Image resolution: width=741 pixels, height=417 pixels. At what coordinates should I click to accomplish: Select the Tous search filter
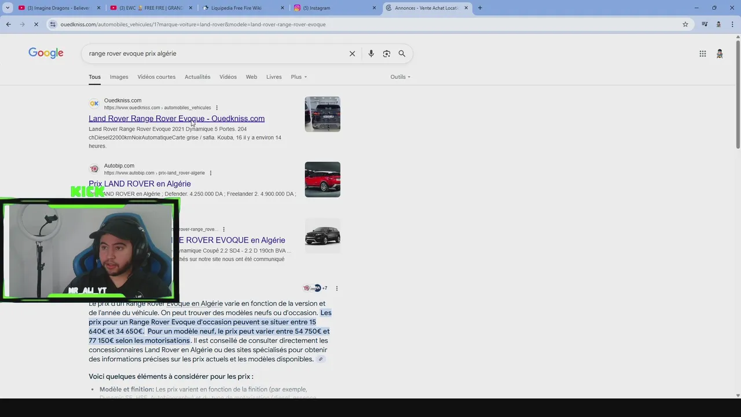pyautogui.click(x=94, y=77)
